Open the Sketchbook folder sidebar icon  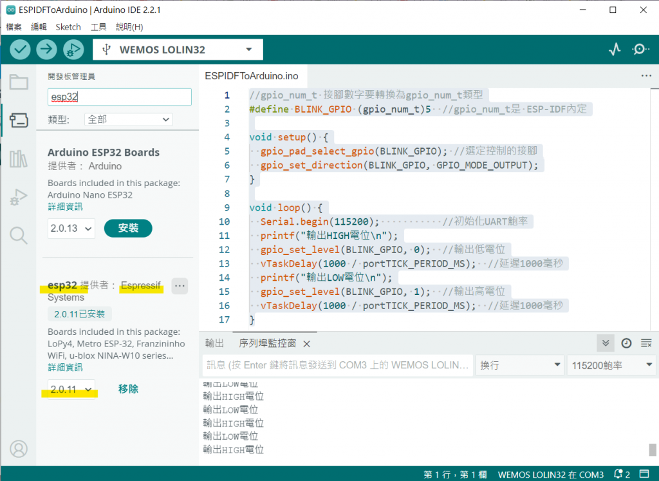pos(19,82)
